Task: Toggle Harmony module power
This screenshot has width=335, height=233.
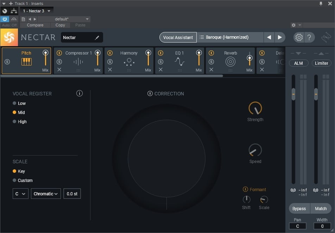Action: point(110,53)
